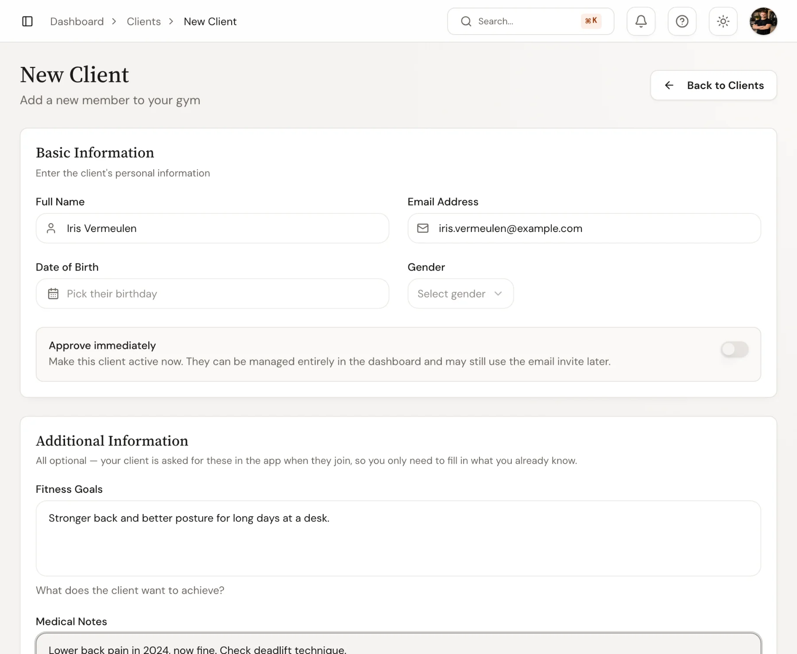797x654 pixels.
Task: Click the Fitness Goals label
Action: tap(69, 489)
